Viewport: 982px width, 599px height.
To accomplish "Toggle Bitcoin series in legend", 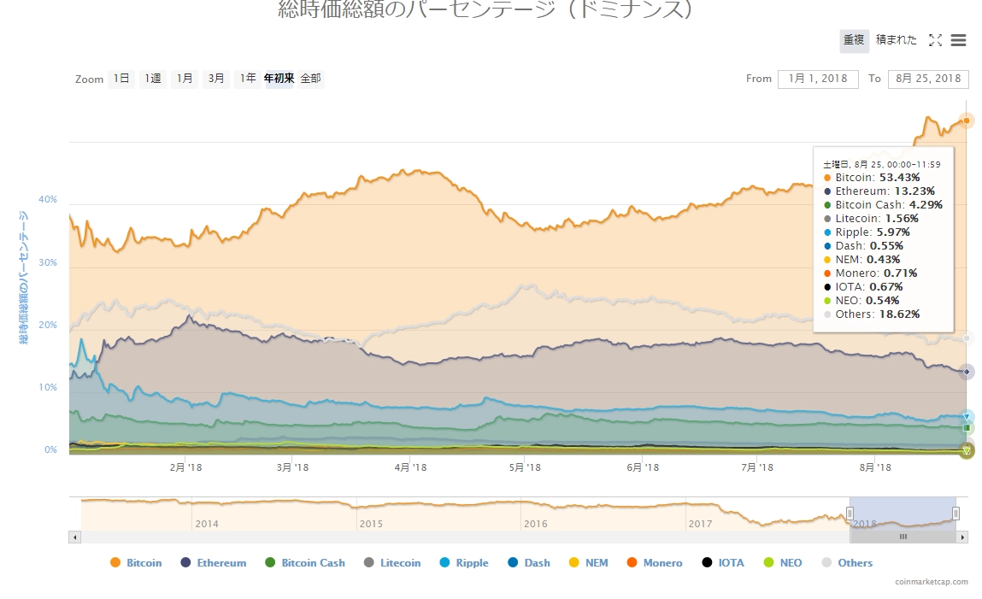I will pos(136,563).
